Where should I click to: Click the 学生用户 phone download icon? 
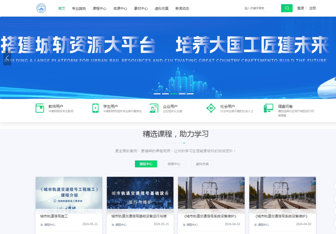coord(96,108)
